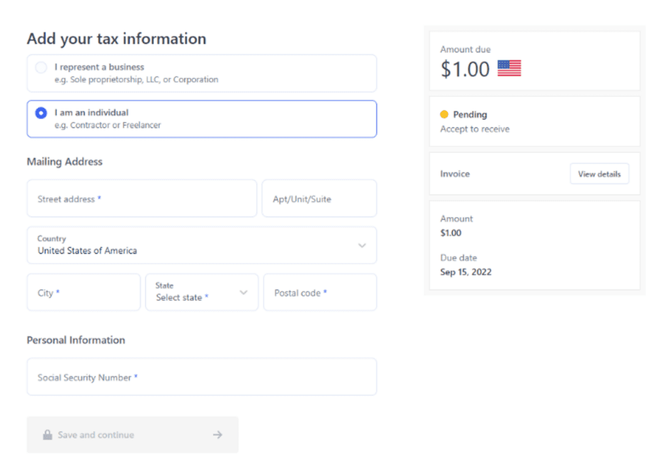Click the Postal code input

[319, 292]
